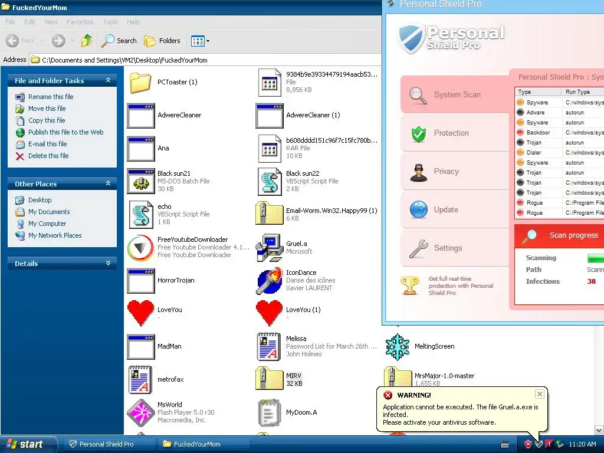604x453 pixels.
Task: Select the Melissa document icon
Action: tap(269, 347)
